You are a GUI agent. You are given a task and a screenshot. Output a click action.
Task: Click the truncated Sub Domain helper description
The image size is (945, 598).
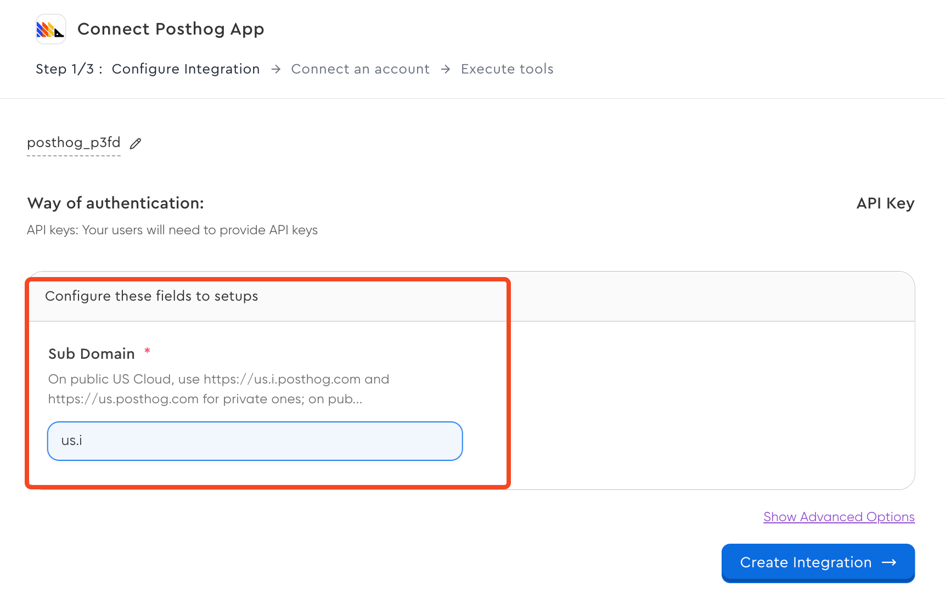click(x=218, y=388)
